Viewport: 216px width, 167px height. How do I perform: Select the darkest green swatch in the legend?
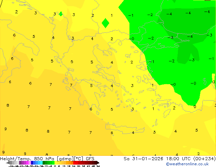coord(44,163)
